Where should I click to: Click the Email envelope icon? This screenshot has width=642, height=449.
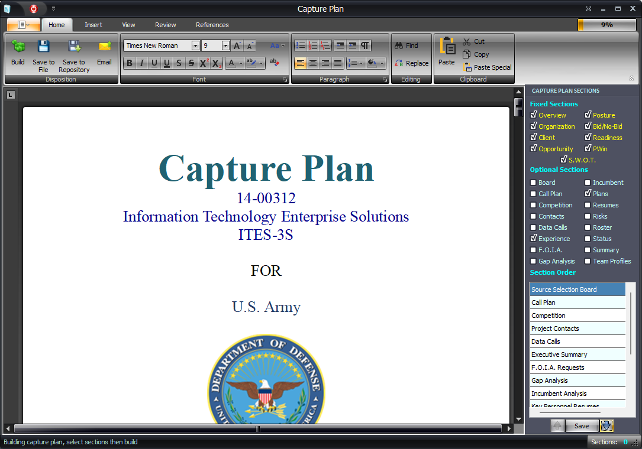point(105,46)
